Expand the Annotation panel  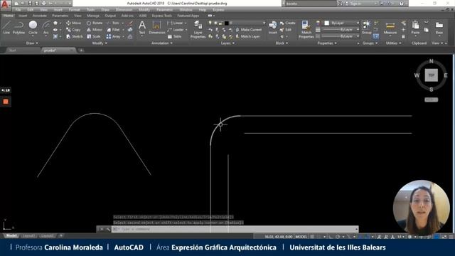(x=162, y=43)
